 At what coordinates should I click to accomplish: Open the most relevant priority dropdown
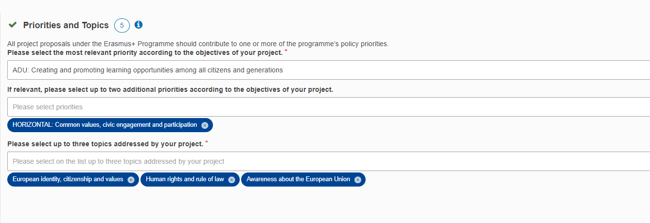pos(329,70)
